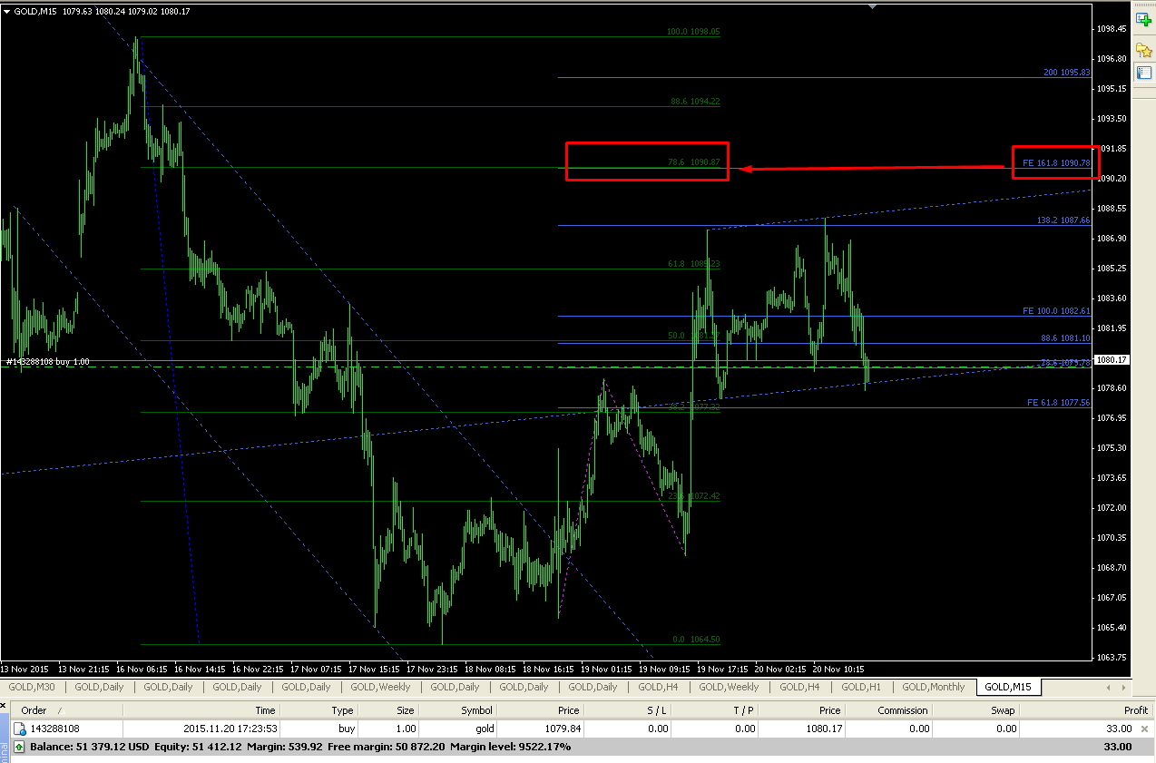The height and width of the screenshot is (763, 1156).
Task: Select the active GOLD,M15 chart tab
Action: (x=1010, y=687)
